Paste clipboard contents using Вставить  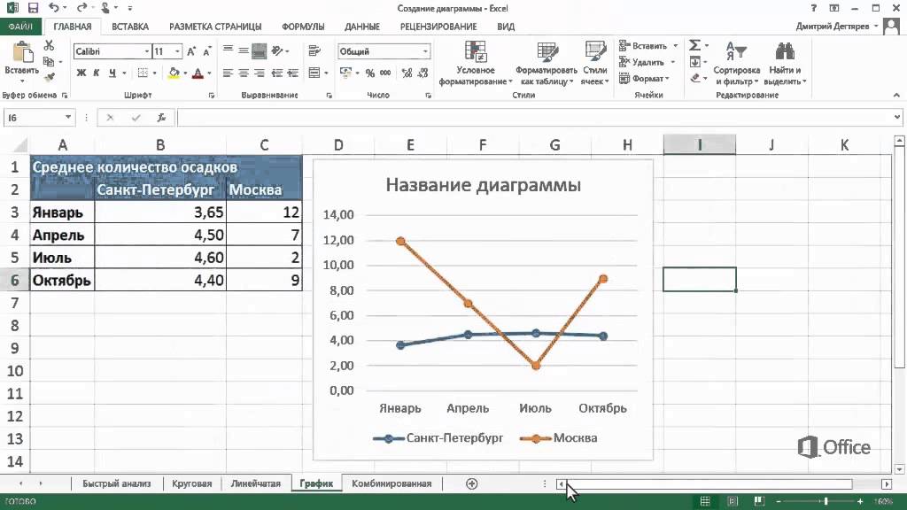[22, 59]
